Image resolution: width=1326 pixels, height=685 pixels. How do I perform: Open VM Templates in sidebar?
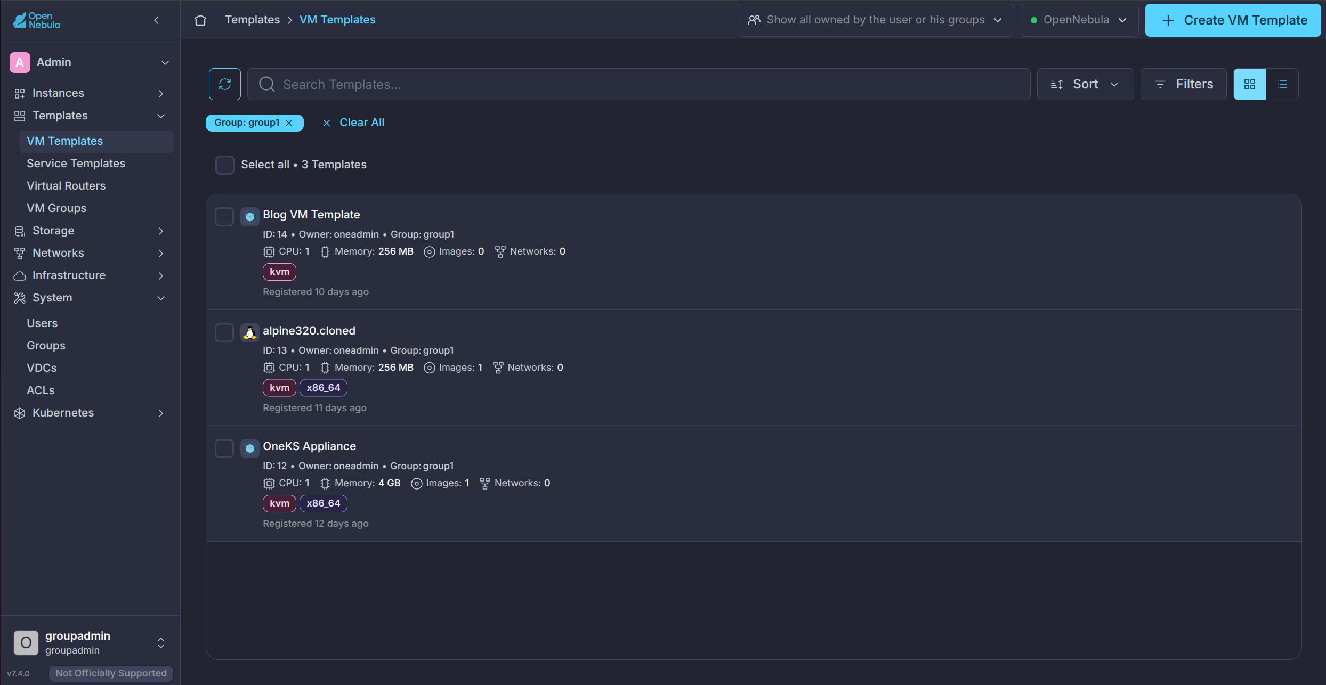96,141
